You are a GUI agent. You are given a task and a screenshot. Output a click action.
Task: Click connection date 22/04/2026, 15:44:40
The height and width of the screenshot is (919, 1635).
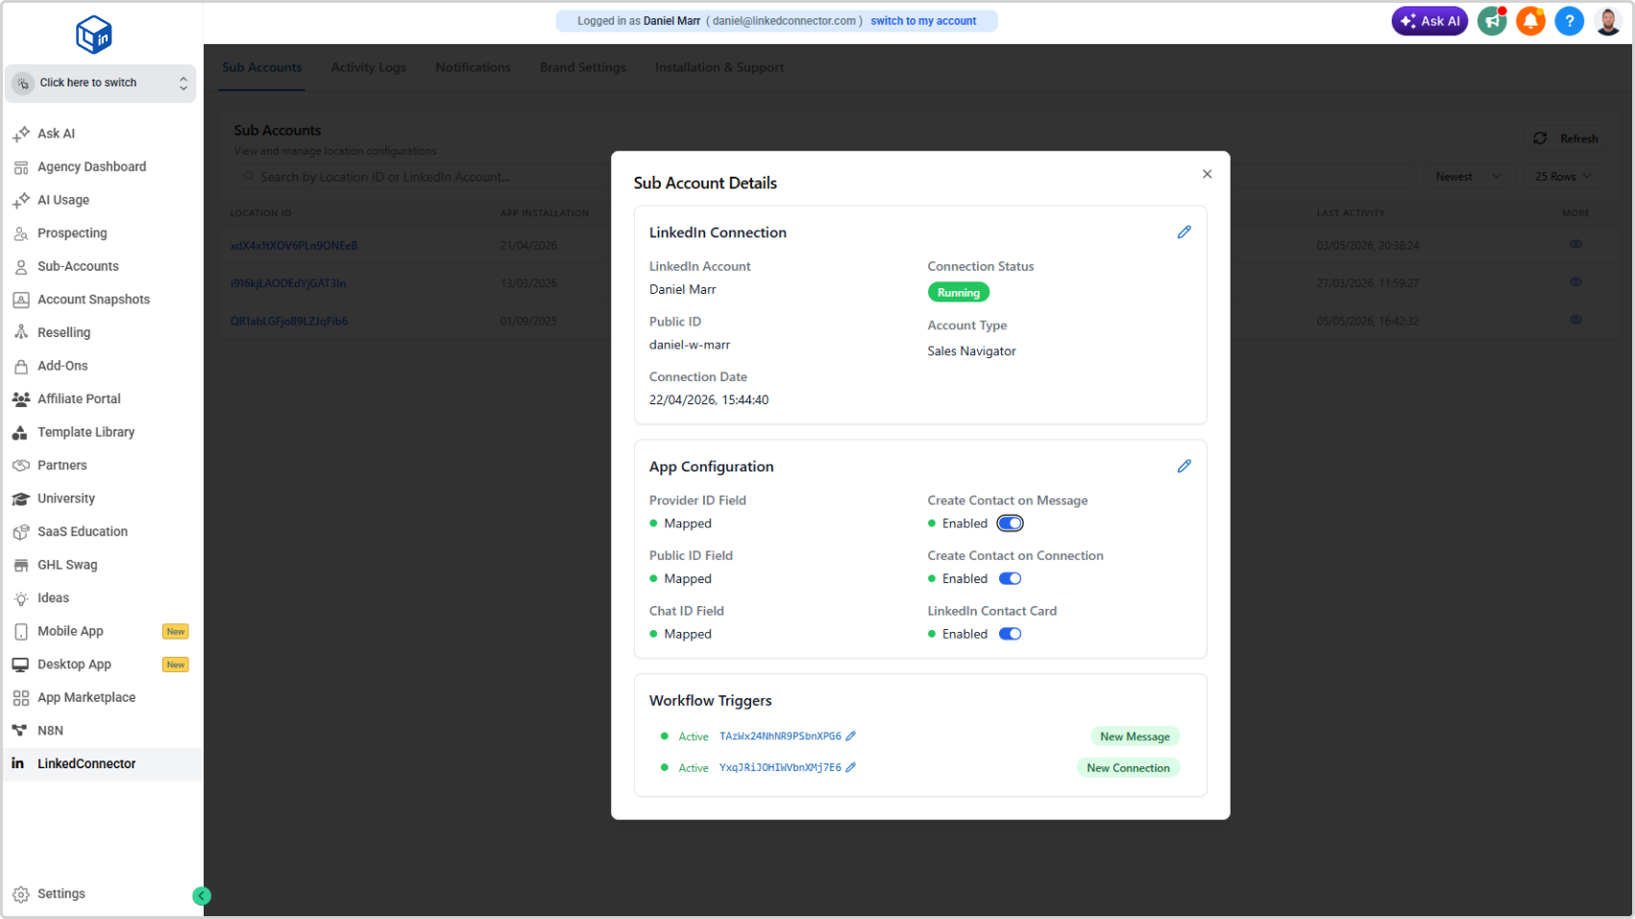709,400
